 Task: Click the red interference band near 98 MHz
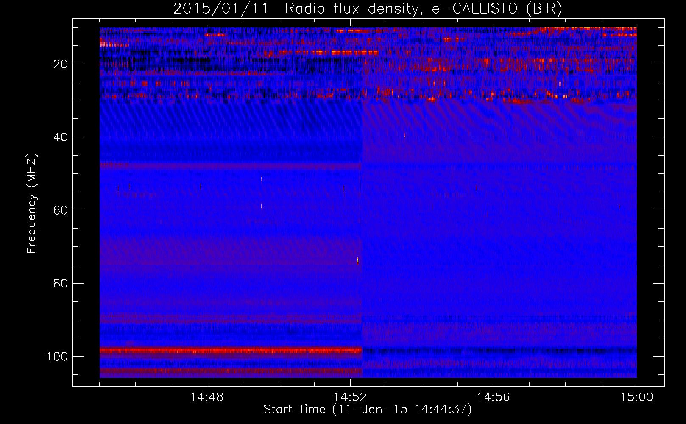(231, 351)
